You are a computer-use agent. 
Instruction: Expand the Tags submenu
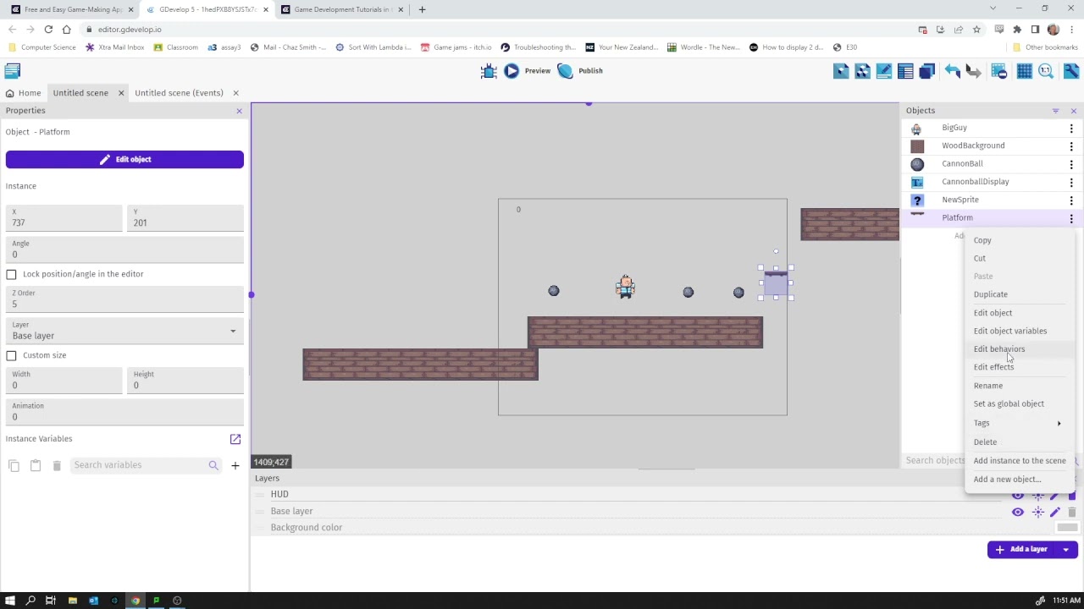1020,423
